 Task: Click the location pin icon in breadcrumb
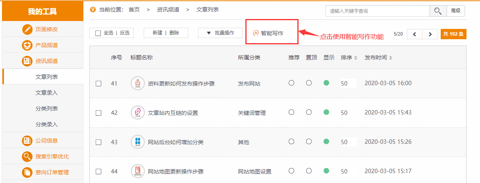point(93,10)
